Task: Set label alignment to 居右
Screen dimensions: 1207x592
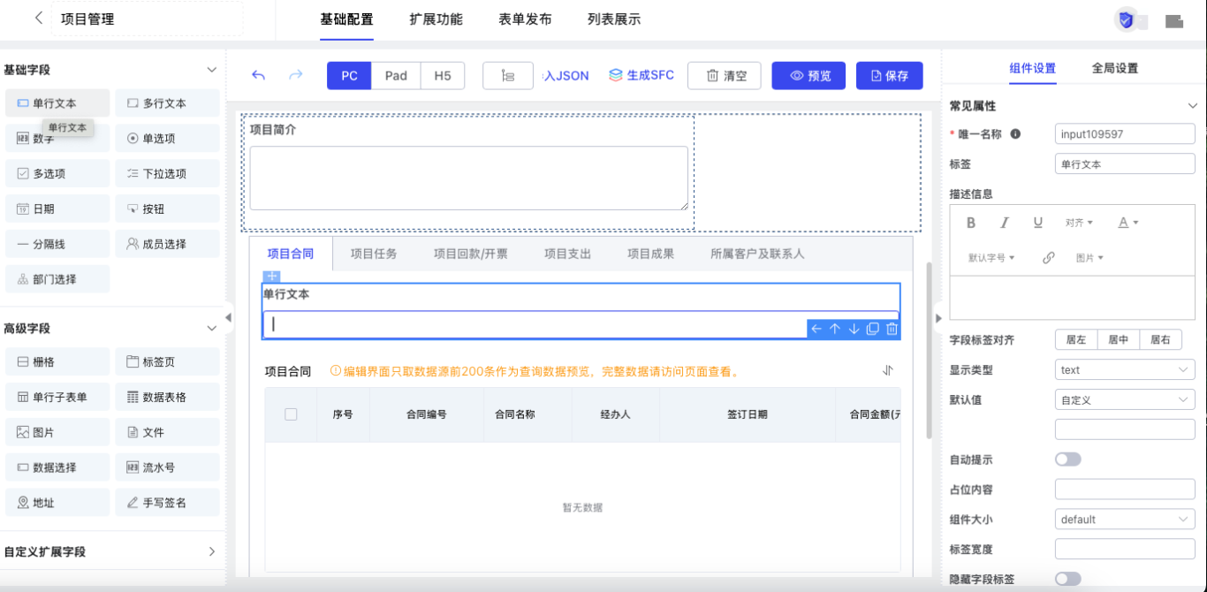Action: point(1161,339)
